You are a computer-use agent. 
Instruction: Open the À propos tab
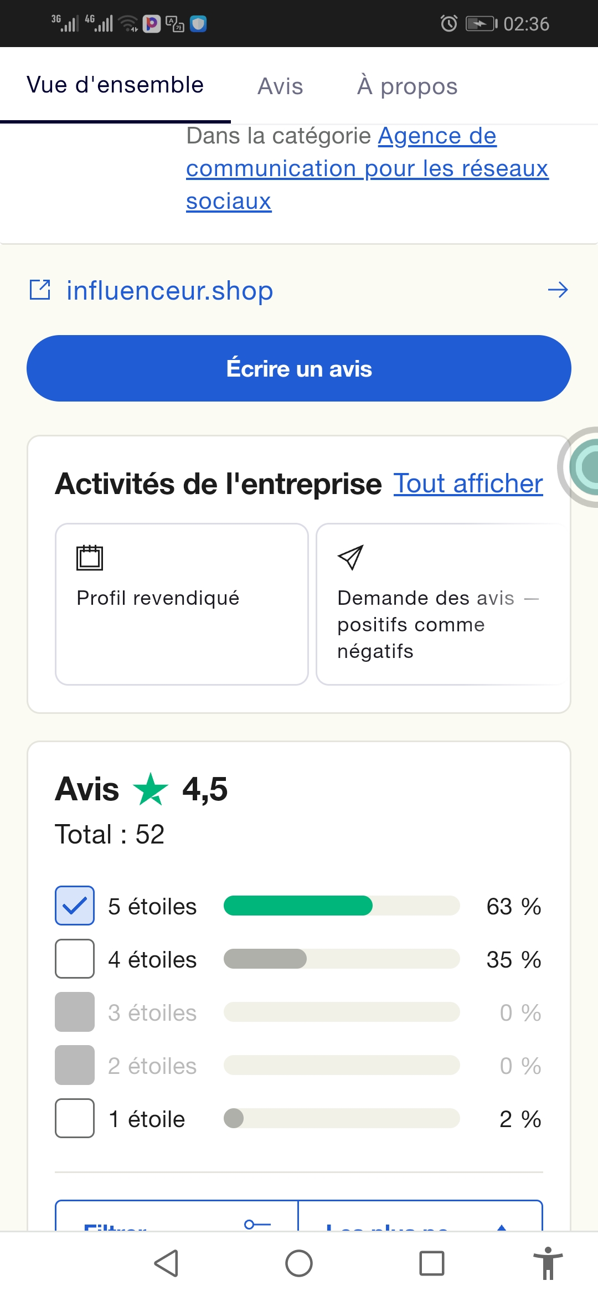[x=407, y=86]
